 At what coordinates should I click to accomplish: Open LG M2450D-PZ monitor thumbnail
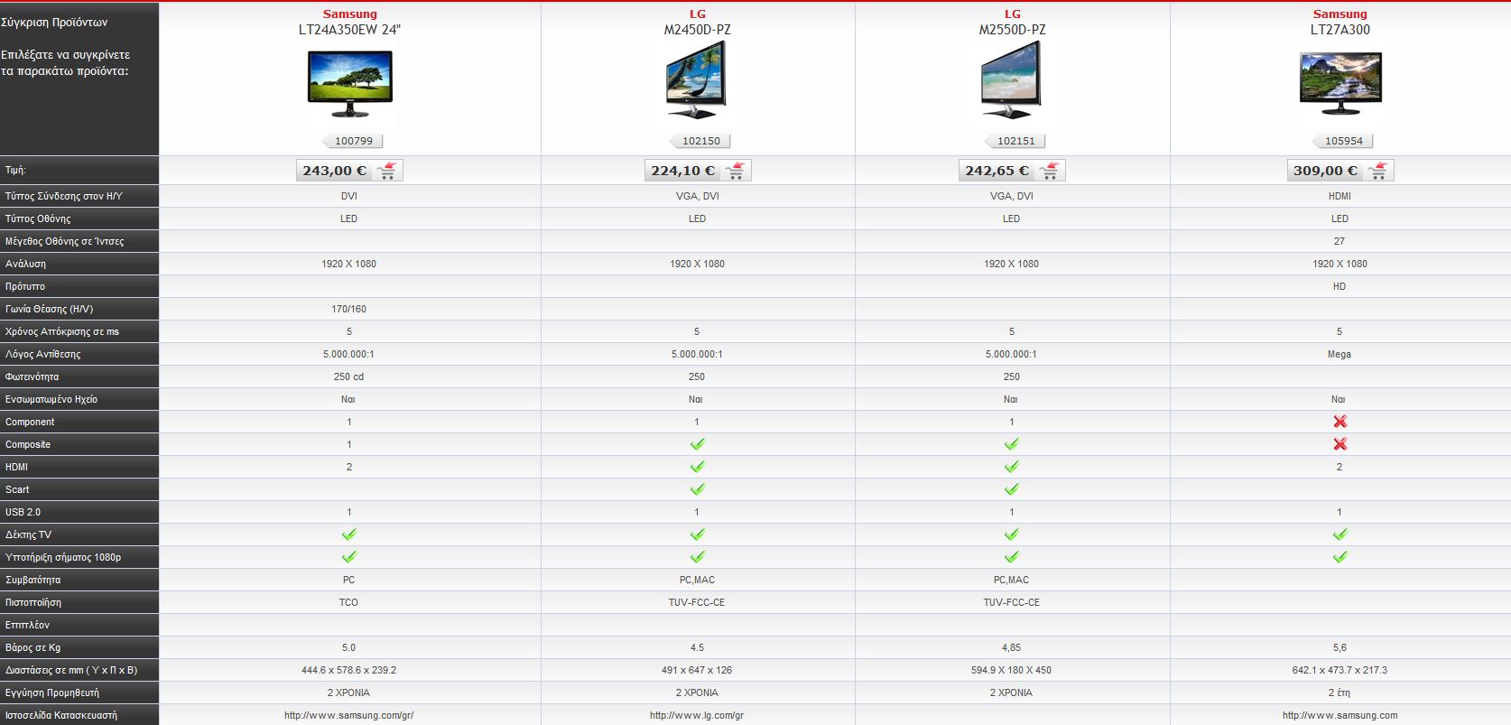[x=696, y=81]
